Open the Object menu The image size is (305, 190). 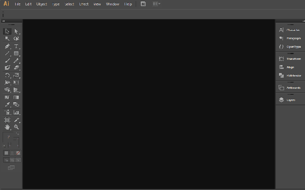(x=42, y=4)
